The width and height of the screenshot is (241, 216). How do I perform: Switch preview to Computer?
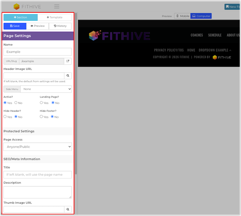click(x=201, y=16)
